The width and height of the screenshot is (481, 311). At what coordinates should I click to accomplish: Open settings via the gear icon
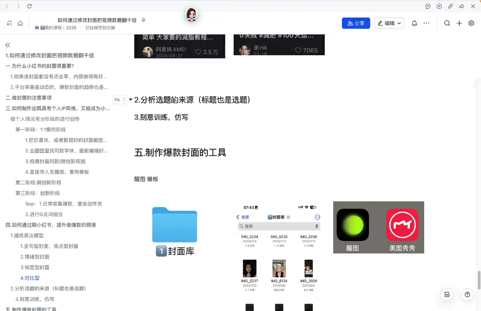(471, 23)
